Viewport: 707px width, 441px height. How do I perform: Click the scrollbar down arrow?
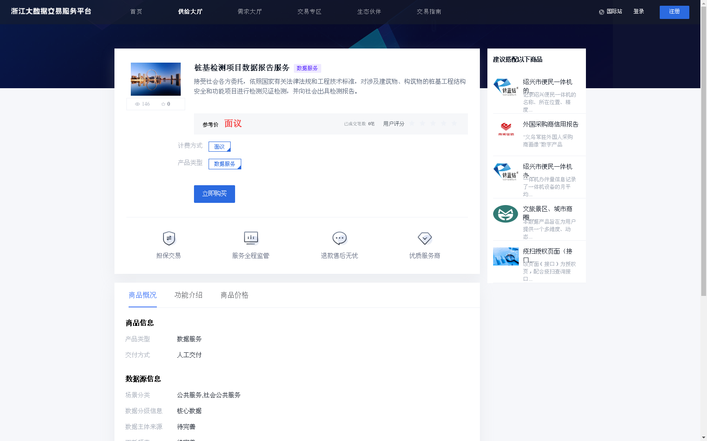pos(703,437)
